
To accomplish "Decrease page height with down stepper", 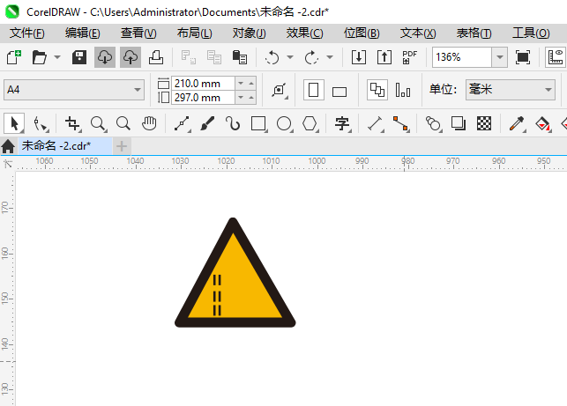I will tap(241, 98).
